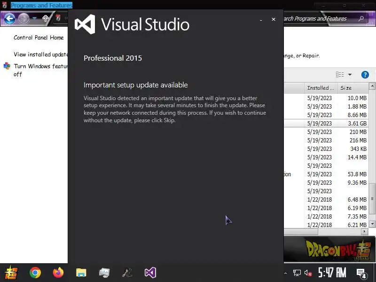Click the Programs and Features address bar icon
This screenshot has width=376, height=282.
tap(58, 18)
